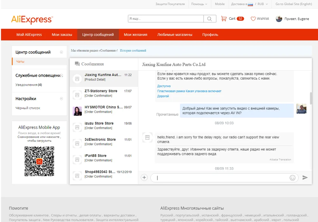
Task: Open HYSMOTOR China S... conversation
Action: click(x=104, y=111)
